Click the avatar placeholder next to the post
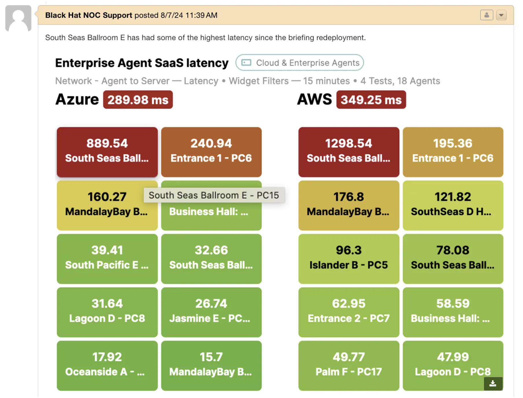This screenshot has width=523, height=398. pos(18,19)
